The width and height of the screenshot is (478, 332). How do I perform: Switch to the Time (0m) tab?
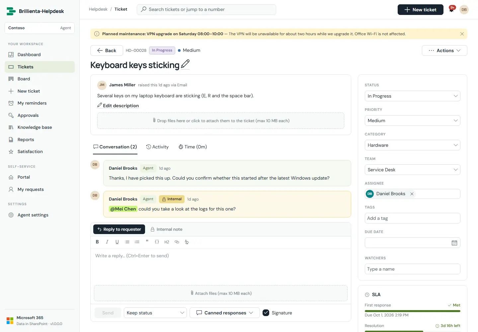[193, 147]
